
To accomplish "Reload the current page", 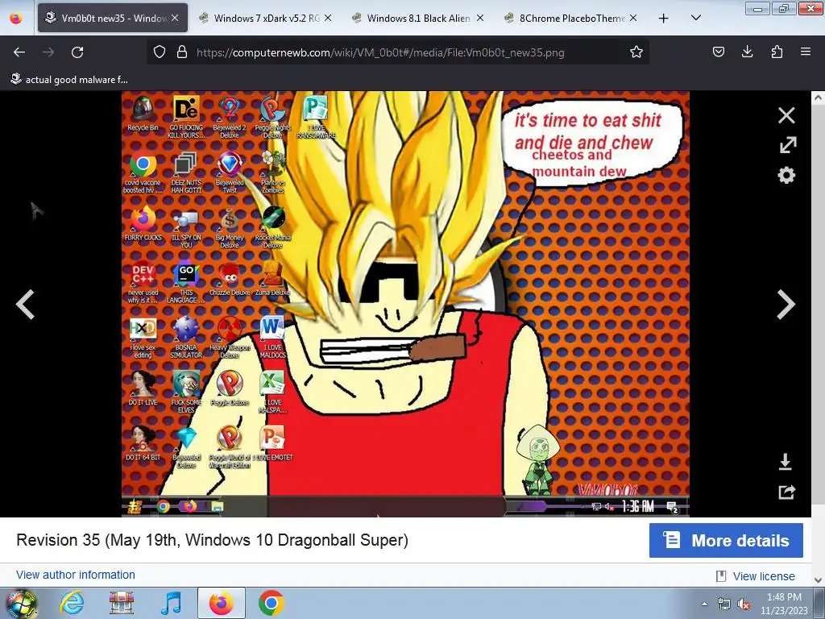I will 77,52.
